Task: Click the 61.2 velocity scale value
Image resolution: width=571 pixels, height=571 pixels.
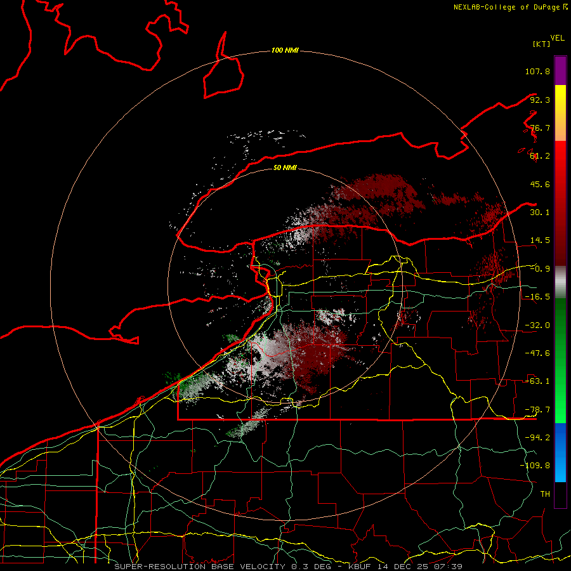Action: point(540,156)
